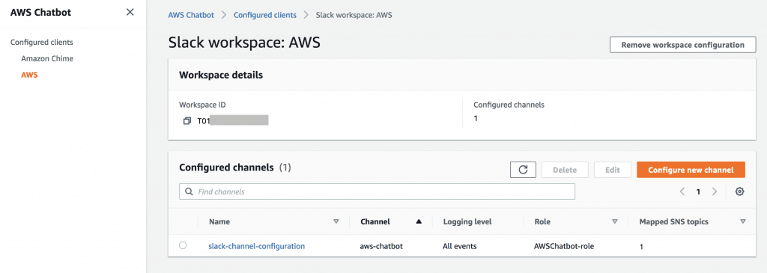Click Configured clients breadcrumb link

[x=264, y=15]
